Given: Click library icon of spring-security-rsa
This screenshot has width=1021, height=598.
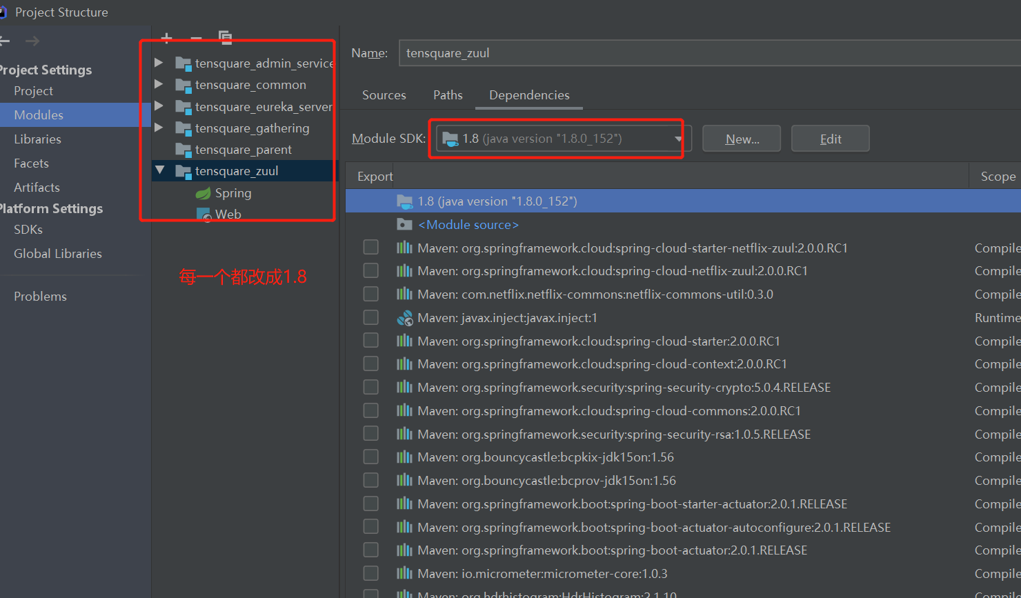Looking at the screenshot, I should coord(405,435).
